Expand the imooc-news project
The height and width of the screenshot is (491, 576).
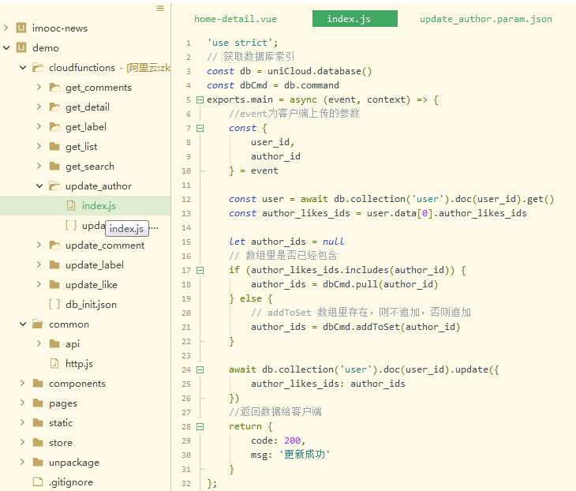(x=6, y=28)
